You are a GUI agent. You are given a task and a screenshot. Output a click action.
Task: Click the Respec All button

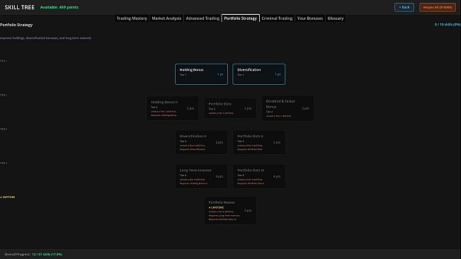pos(438,7)
